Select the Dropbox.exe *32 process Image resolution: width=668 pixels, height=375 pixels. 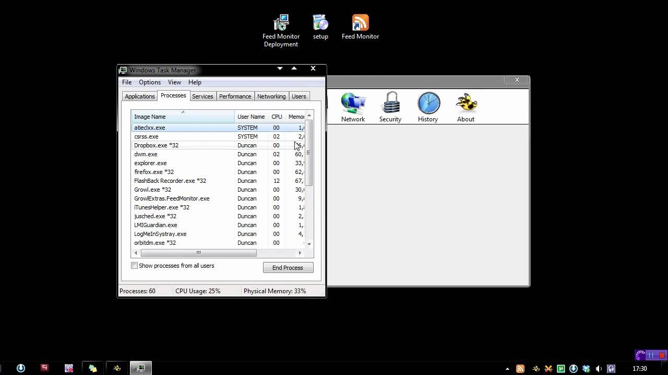218,145
